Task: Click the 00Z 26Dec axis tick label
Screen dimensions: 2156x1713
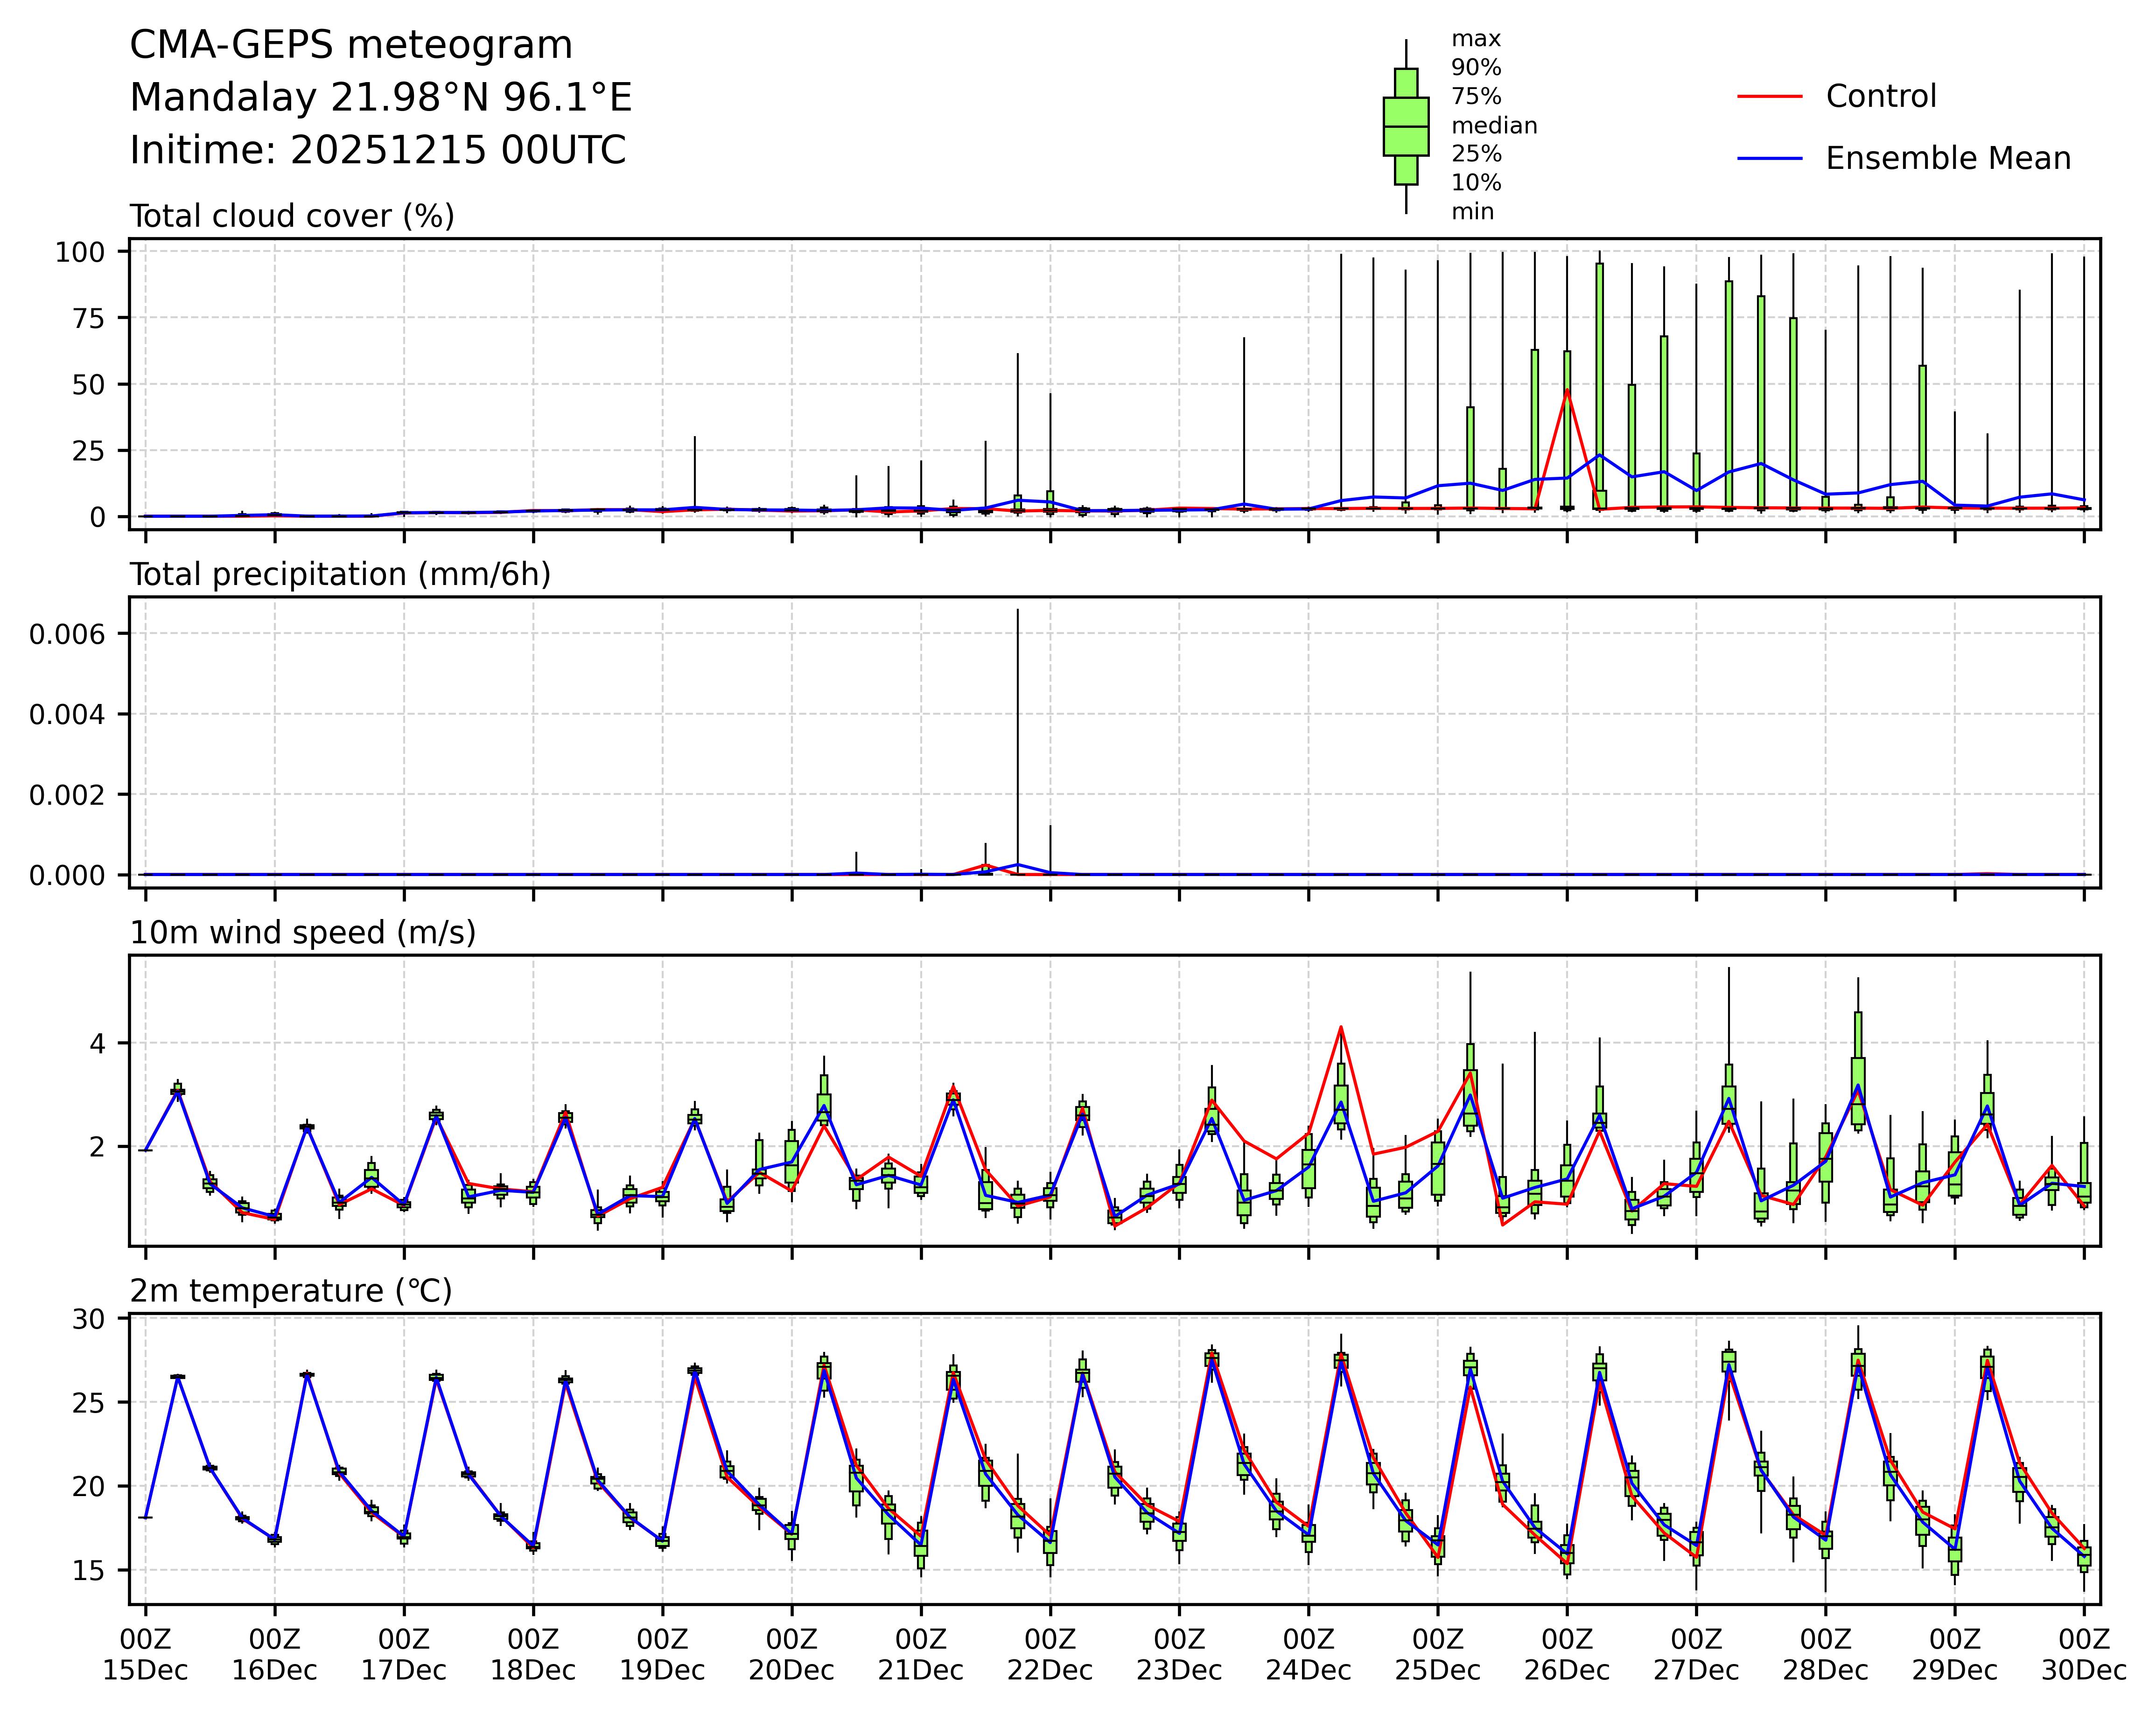Action: (x=1567, y=1655)
